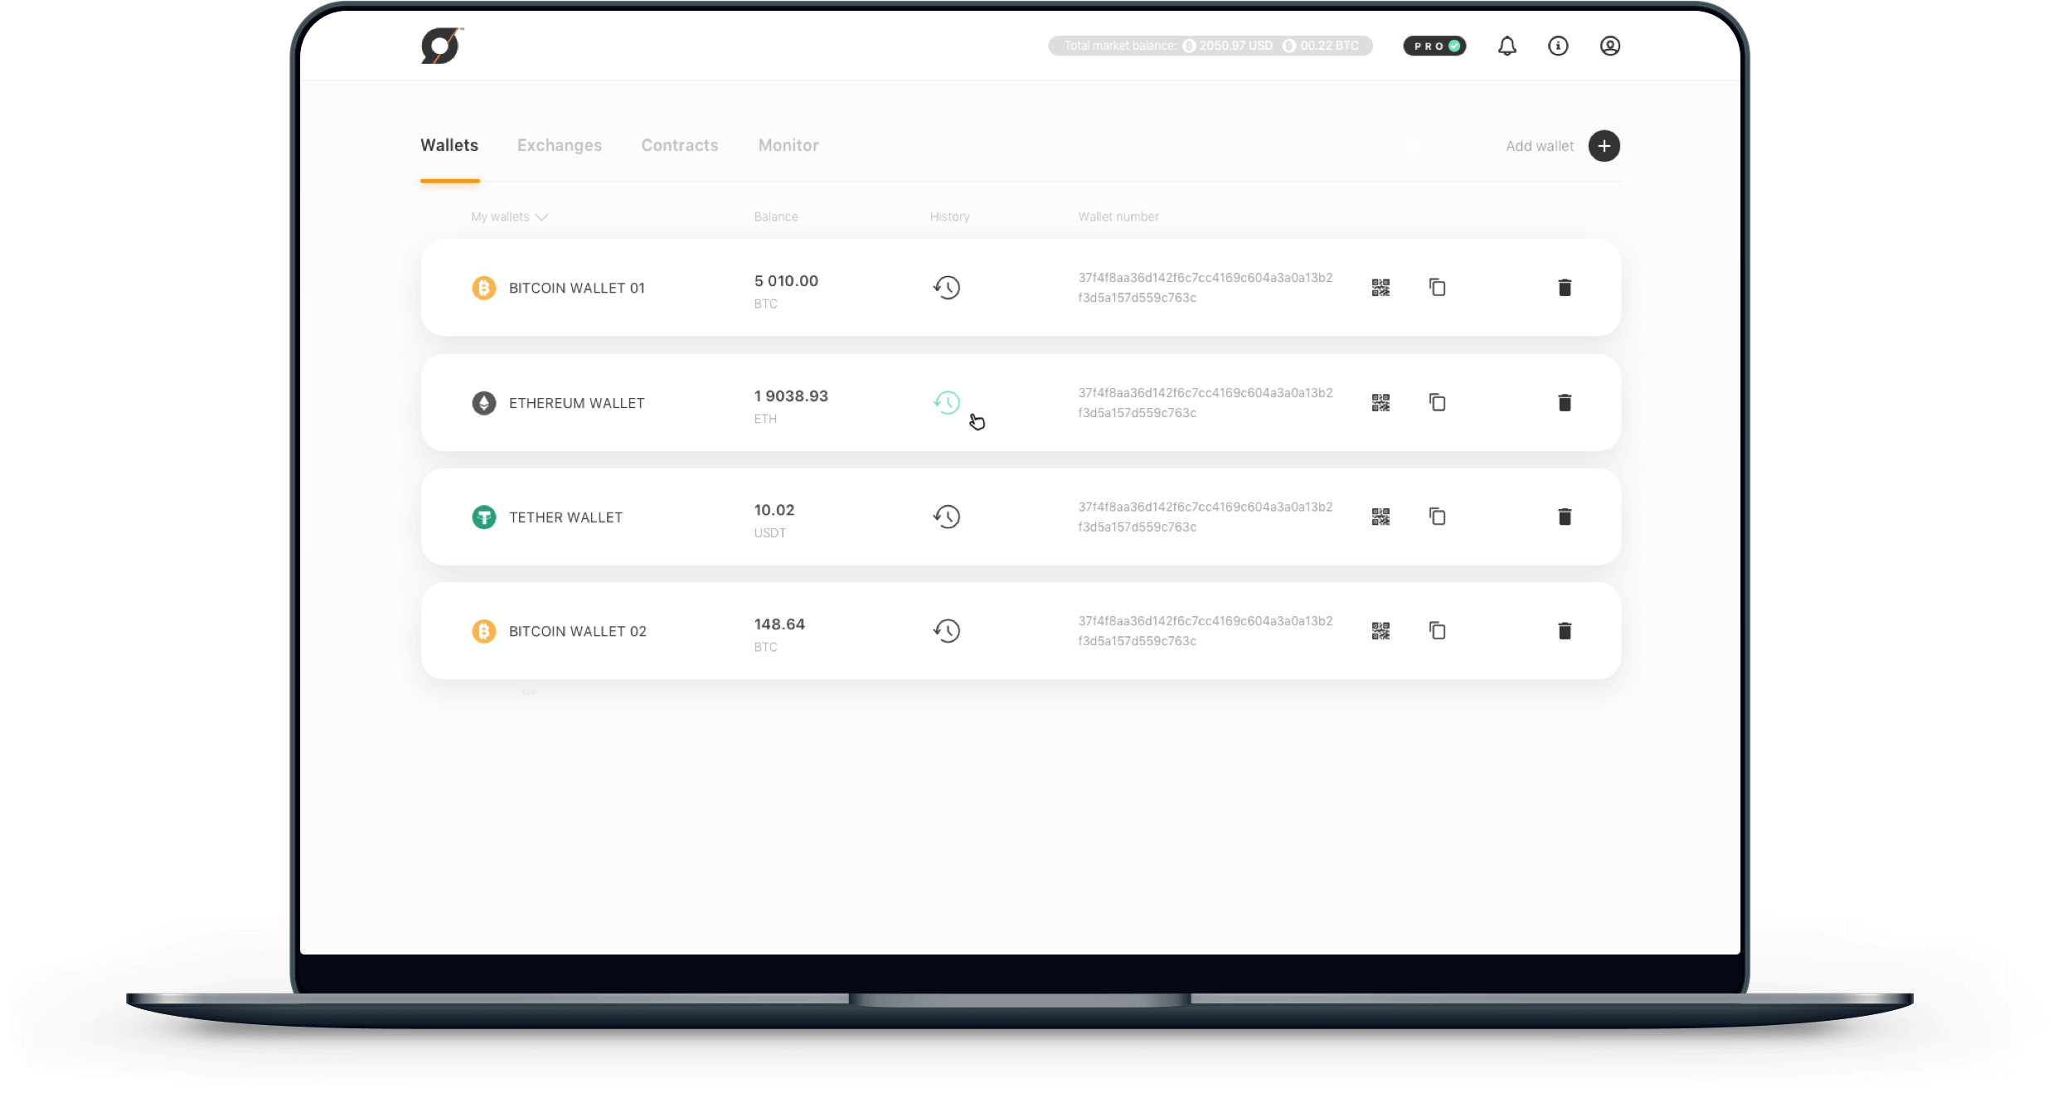
Task: Delete TETHER WALLET
Action: [x=1565, y=517]
